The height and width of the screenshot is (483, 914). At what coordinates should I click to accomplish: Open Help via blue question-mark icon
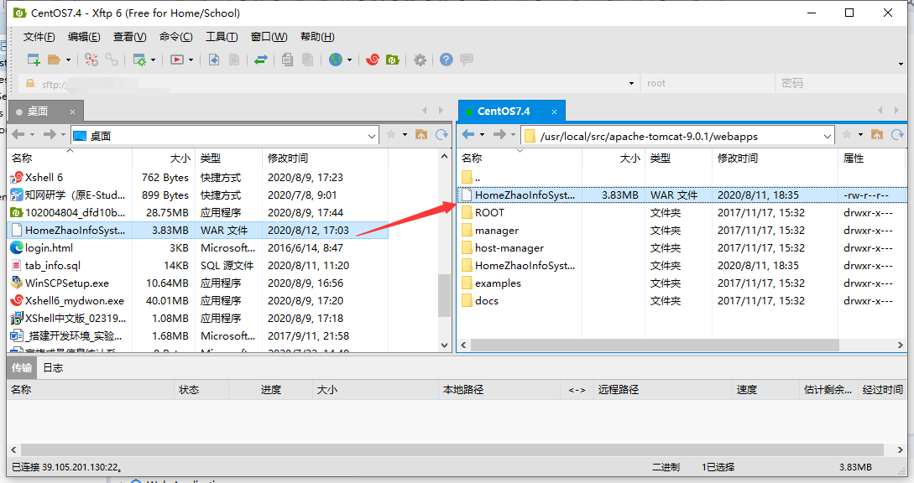[446, 60]
